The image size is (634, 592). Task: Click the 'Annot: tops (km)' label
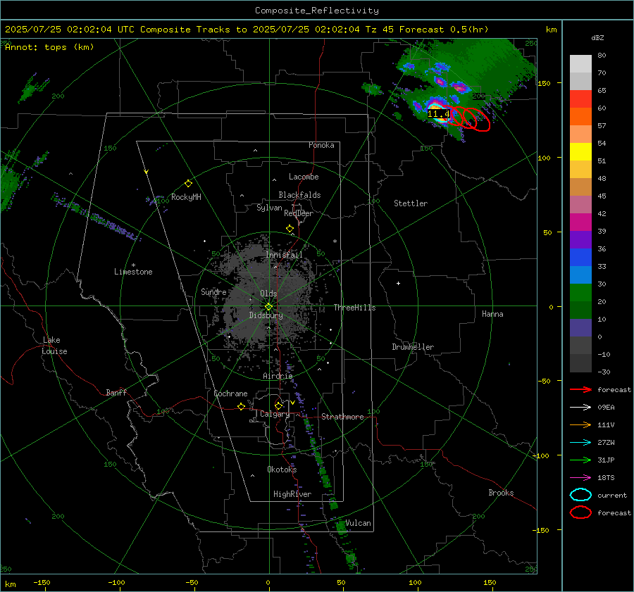click(x=49, y=47)
